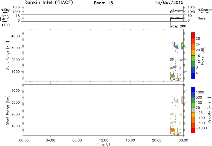212x146 pixels.
Task: Pick the light green 12–16 dB power segment
Action: click(193, 59)
